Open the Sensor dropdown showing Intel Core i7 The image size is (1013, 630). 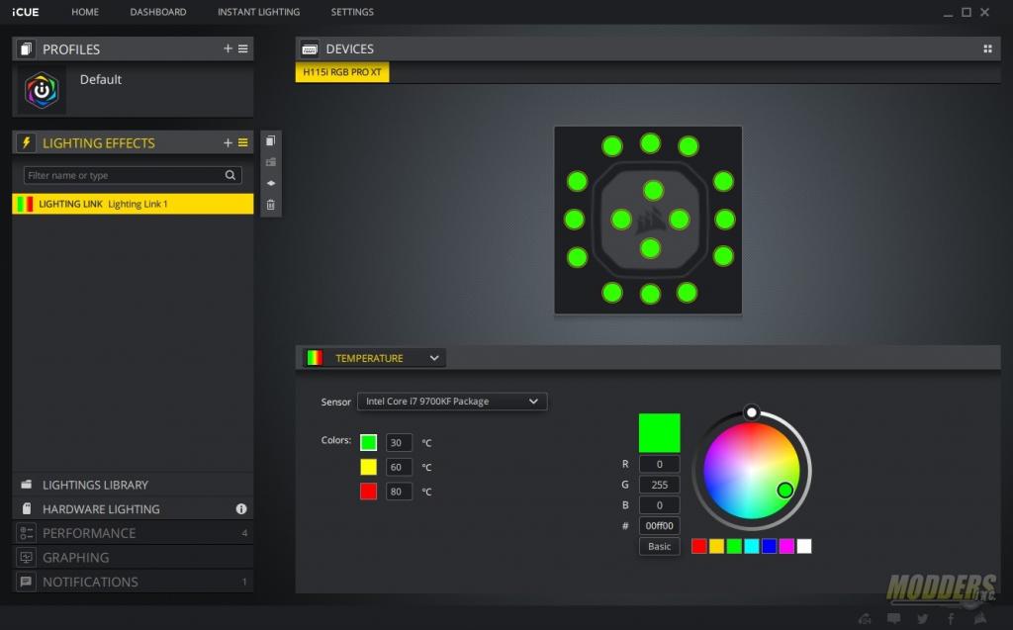(x=452, y=402)
